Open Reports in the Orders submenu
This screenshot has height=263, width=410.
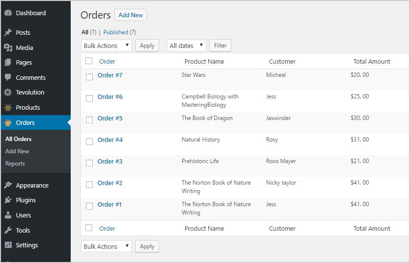(x=15, y=164)
